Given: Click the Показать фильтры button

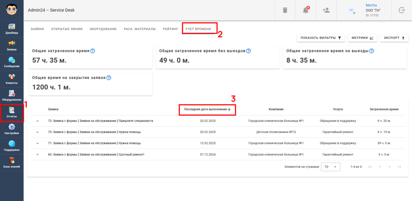Looking at the screenshot, I should pyautogui.click(x=321, y=38).
